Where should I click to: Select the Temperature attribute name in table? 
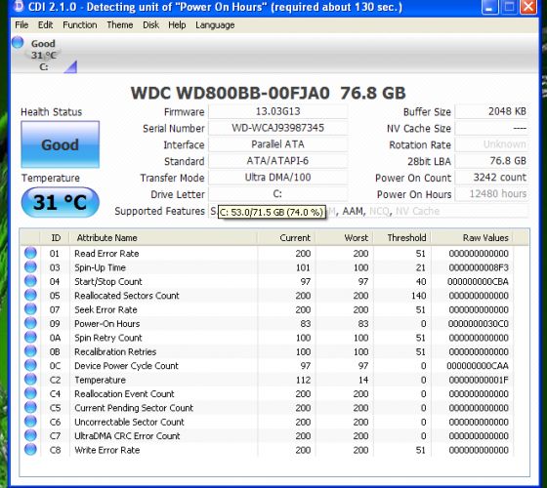(x=100, y=380)
